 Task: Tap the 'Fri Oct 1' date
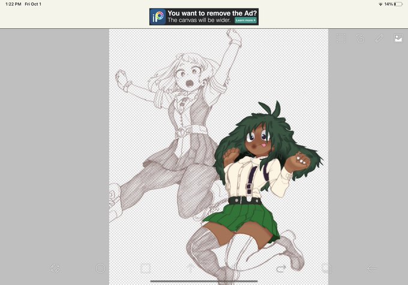coord(33,4)
